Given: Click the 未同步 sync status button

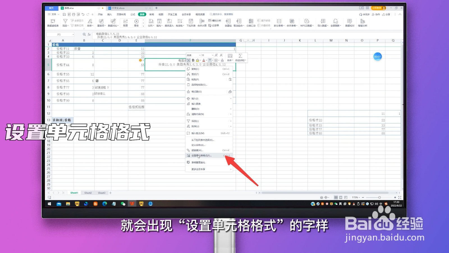Looking at the screenshot, I should click(x=364, y=14).
